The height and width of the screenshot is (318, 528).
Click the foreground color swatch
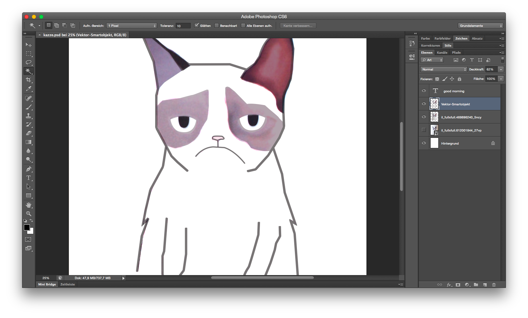pos(27,227)
